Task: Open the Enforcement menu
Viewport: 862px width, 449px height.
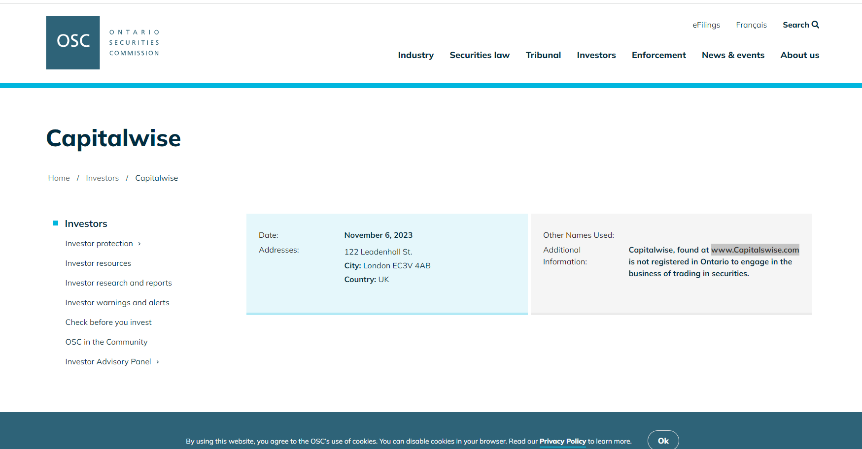Action: (x=658, y=55)
